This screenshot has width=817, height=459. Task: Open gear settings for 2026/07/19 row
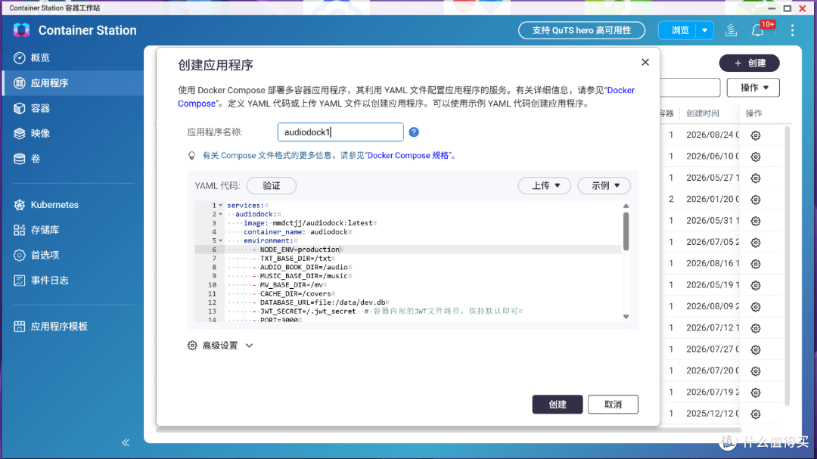point(756,392)
